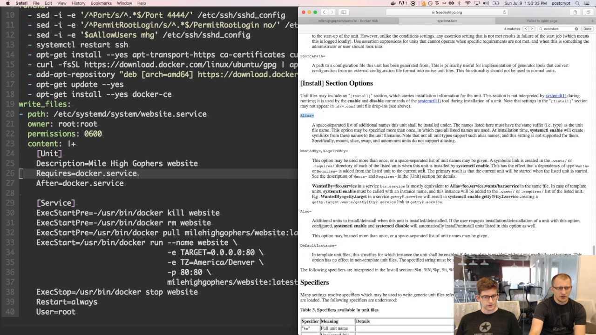Screen dimensions: 596x335
Task: Open Spotlight search in menu bar
Action: [x=577, y=3]
